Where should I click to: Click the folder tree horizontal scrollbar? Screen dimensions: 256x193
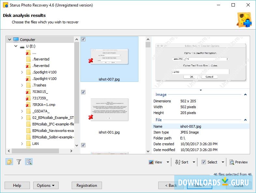point(35,151)
